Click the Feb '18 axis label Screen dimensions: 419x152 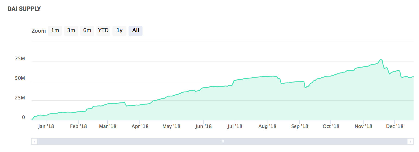point(78,126)
